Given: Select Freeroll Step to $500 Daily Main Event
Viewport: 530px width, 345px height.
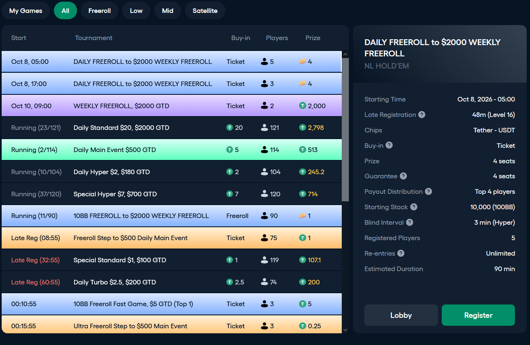Looking at the screenshot, I should [172, 238].
